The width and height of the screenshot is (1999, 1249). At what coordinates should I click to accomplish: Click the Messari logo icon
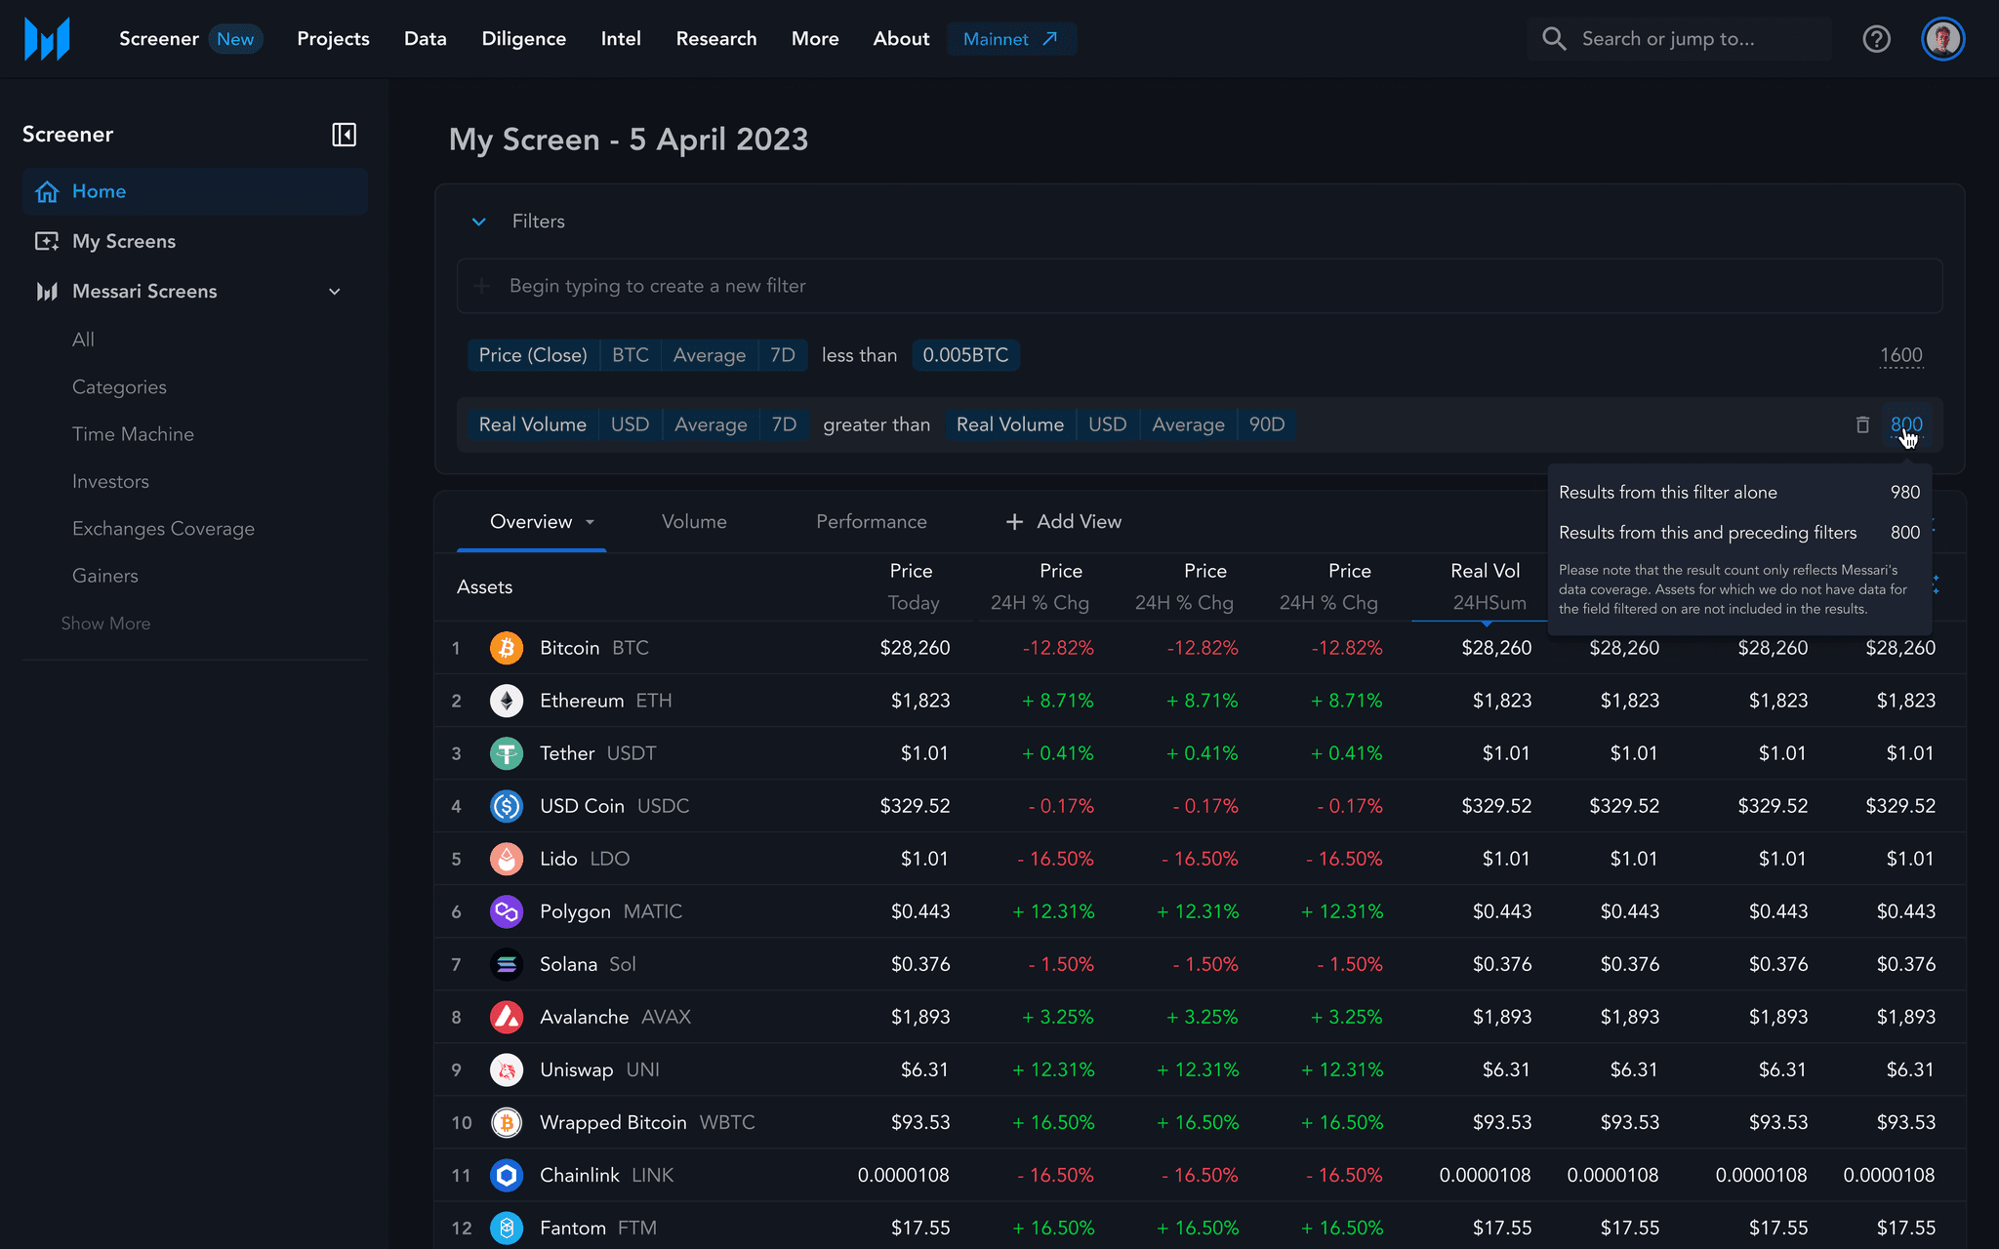point(47,39)
